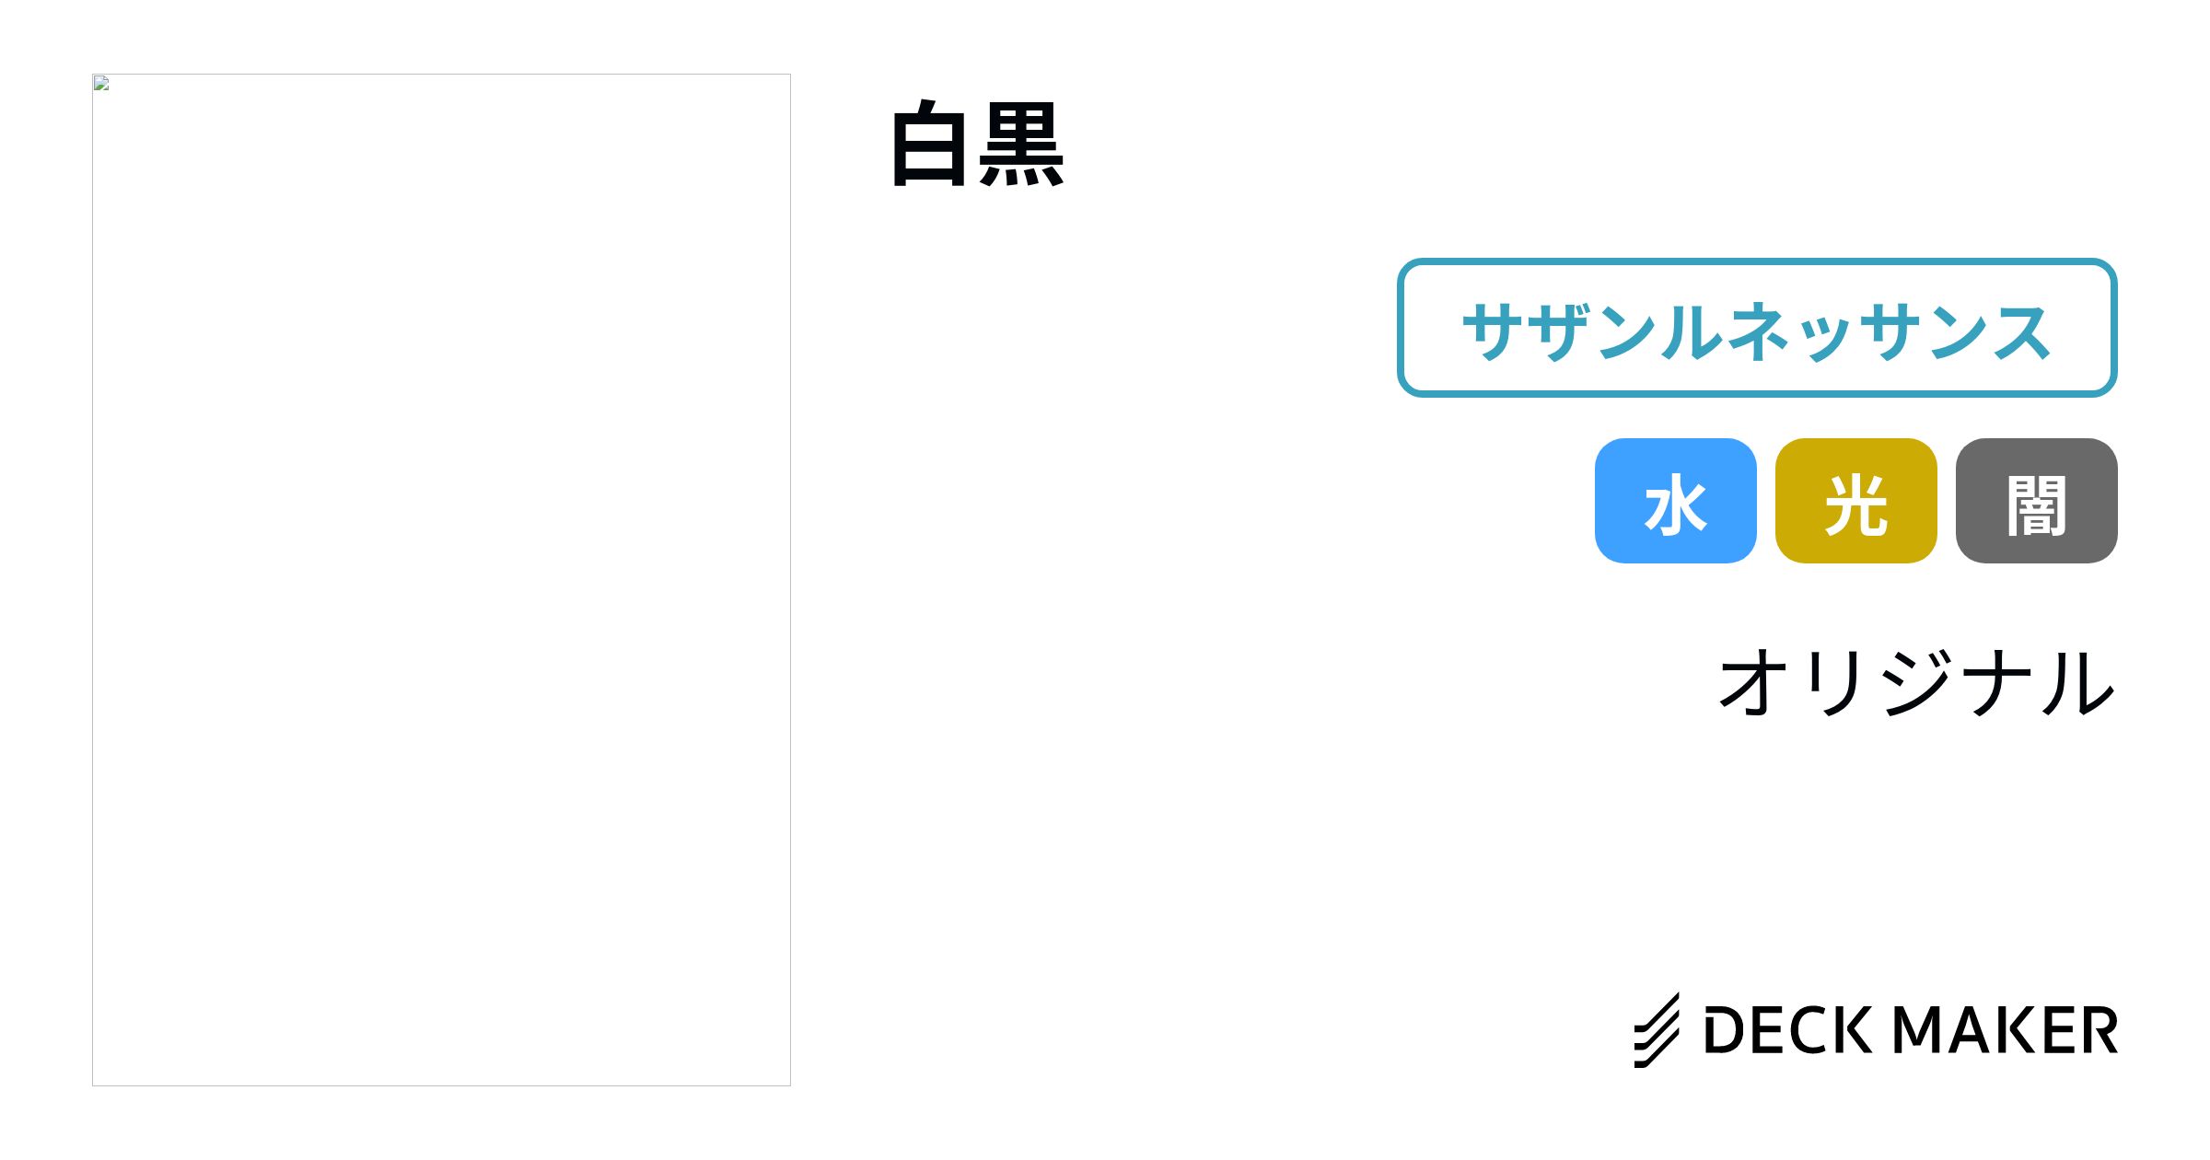Image resolution: width=2210 pixels, height=1160 pixels.
Task: Click the center of the blank card preview
Action: point(441,580)
